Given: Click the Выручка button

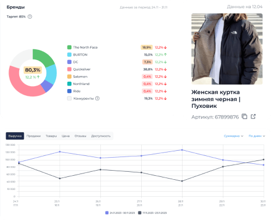Looking at the screenshot, I should click(x=15, y=136).
